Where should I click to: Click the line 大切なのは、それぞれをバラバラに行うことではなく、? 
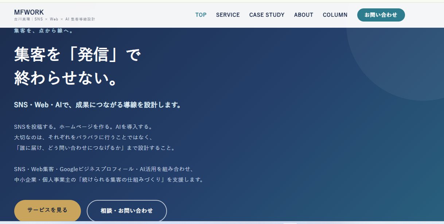pyautogui.click(x=83, y=138)
